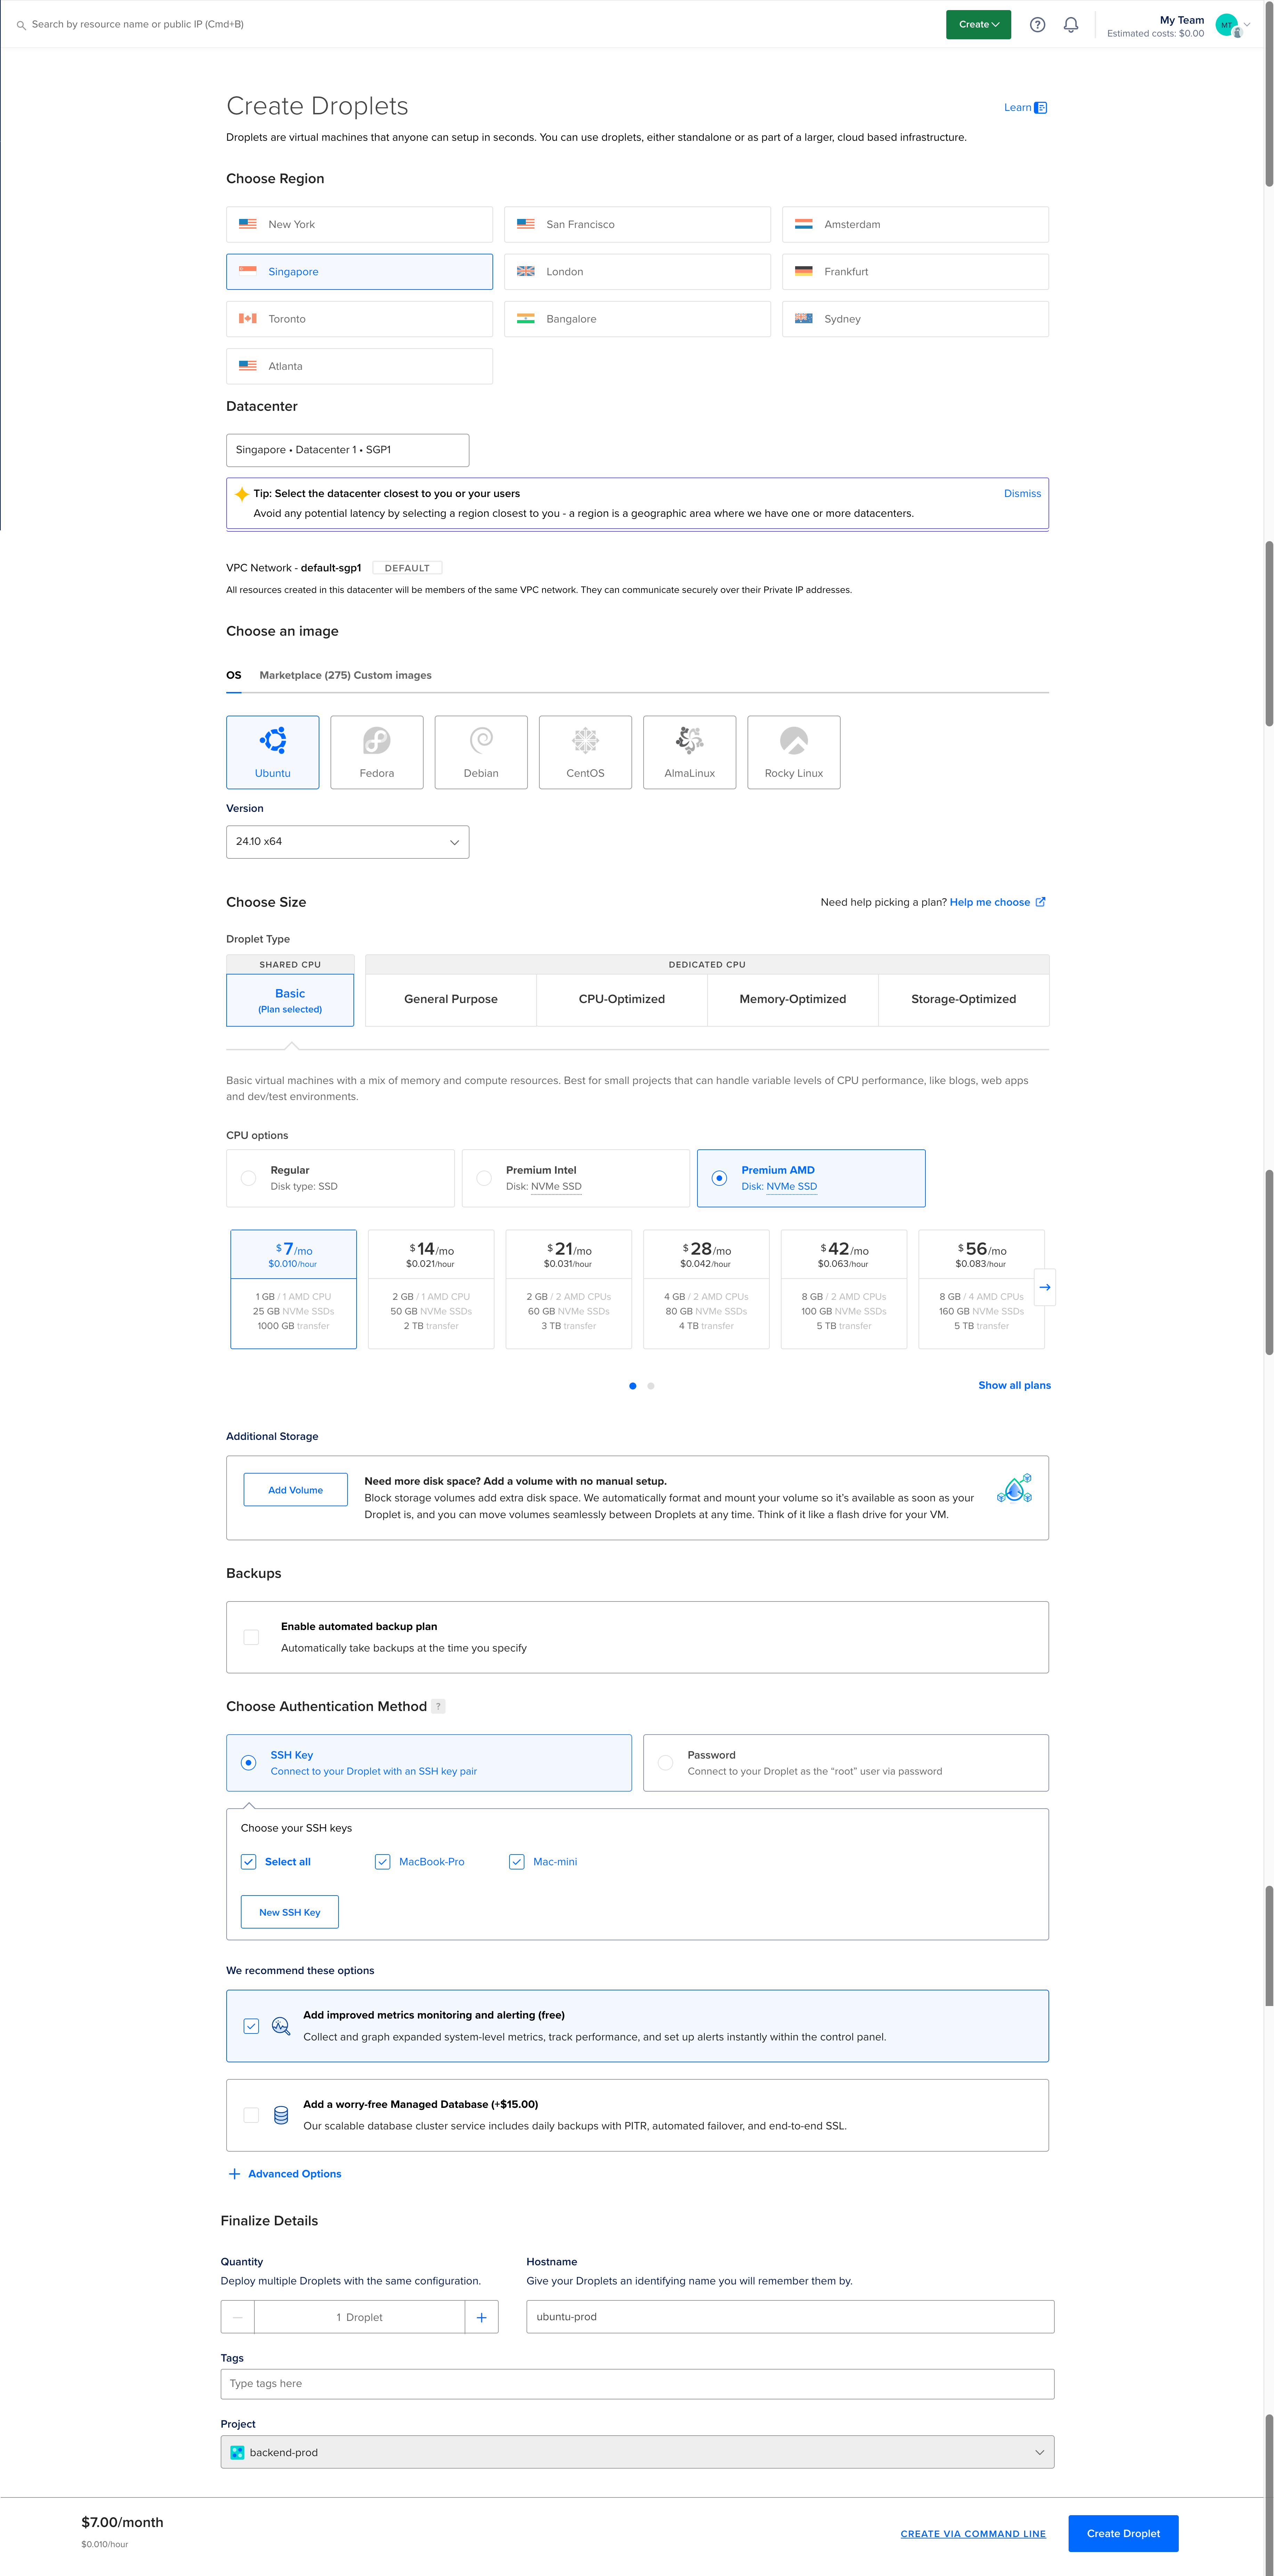Go to second plan page dot
Image resolution: width=1274 pixels, height=2576 pixels.
tap(651, 1386)
